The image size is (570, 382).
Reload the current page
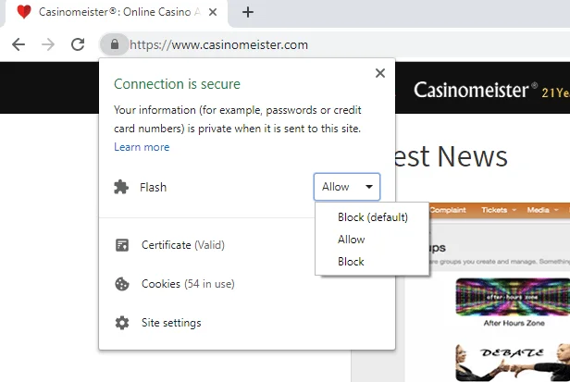point(78,44)
